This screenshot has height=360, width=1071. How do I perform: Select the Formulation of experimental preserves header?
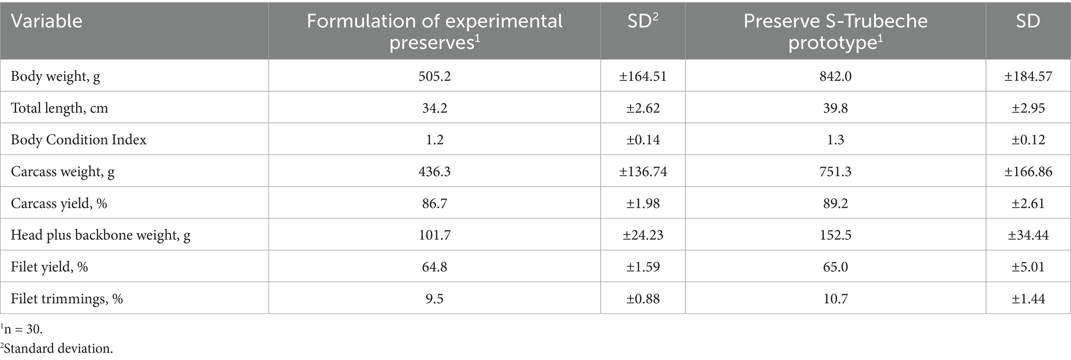pyautogui.click(x=434, y=31)
